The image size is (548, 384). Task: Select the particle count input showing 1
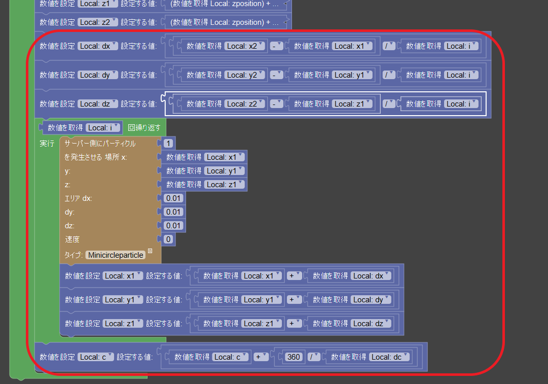[167, 144]
